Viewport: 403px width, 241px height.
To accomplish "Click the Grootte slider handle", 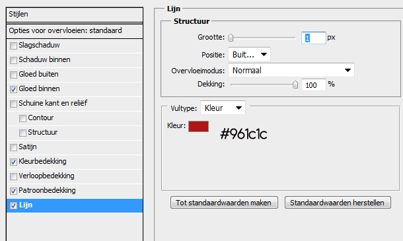I will pos(231,38).
